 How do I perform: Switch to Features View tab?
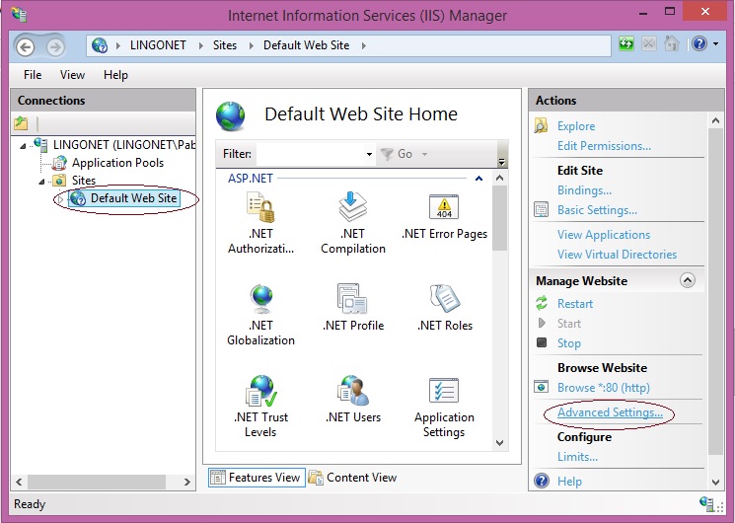(x=257, y=478)
